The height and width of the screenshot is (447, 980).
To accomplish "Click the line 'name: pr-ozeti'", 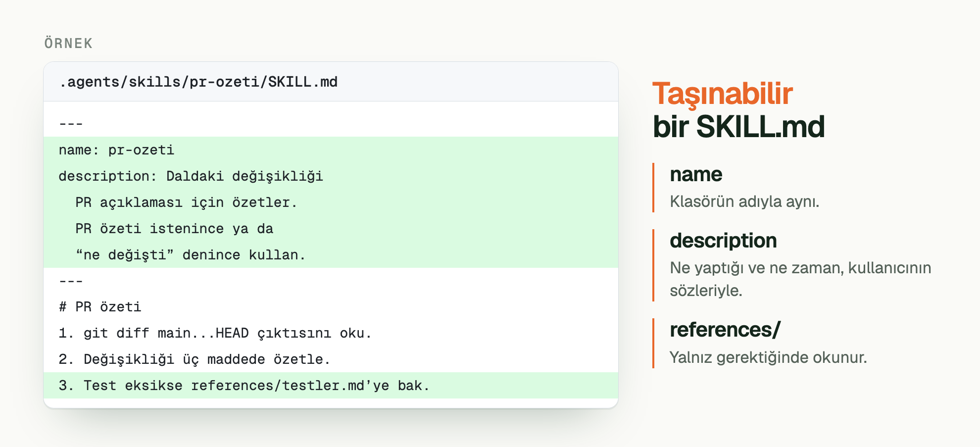I will click(116, 150).
